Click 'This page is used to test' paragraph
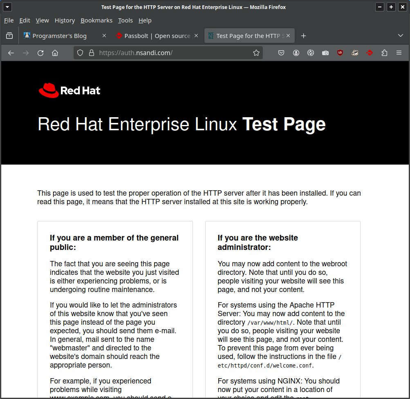Screen dimensions: 410x399 tap(199, 197)
